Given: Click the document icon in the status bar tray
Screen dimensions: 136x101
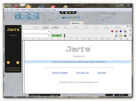Looking at the screenshot, I should 114,95.
